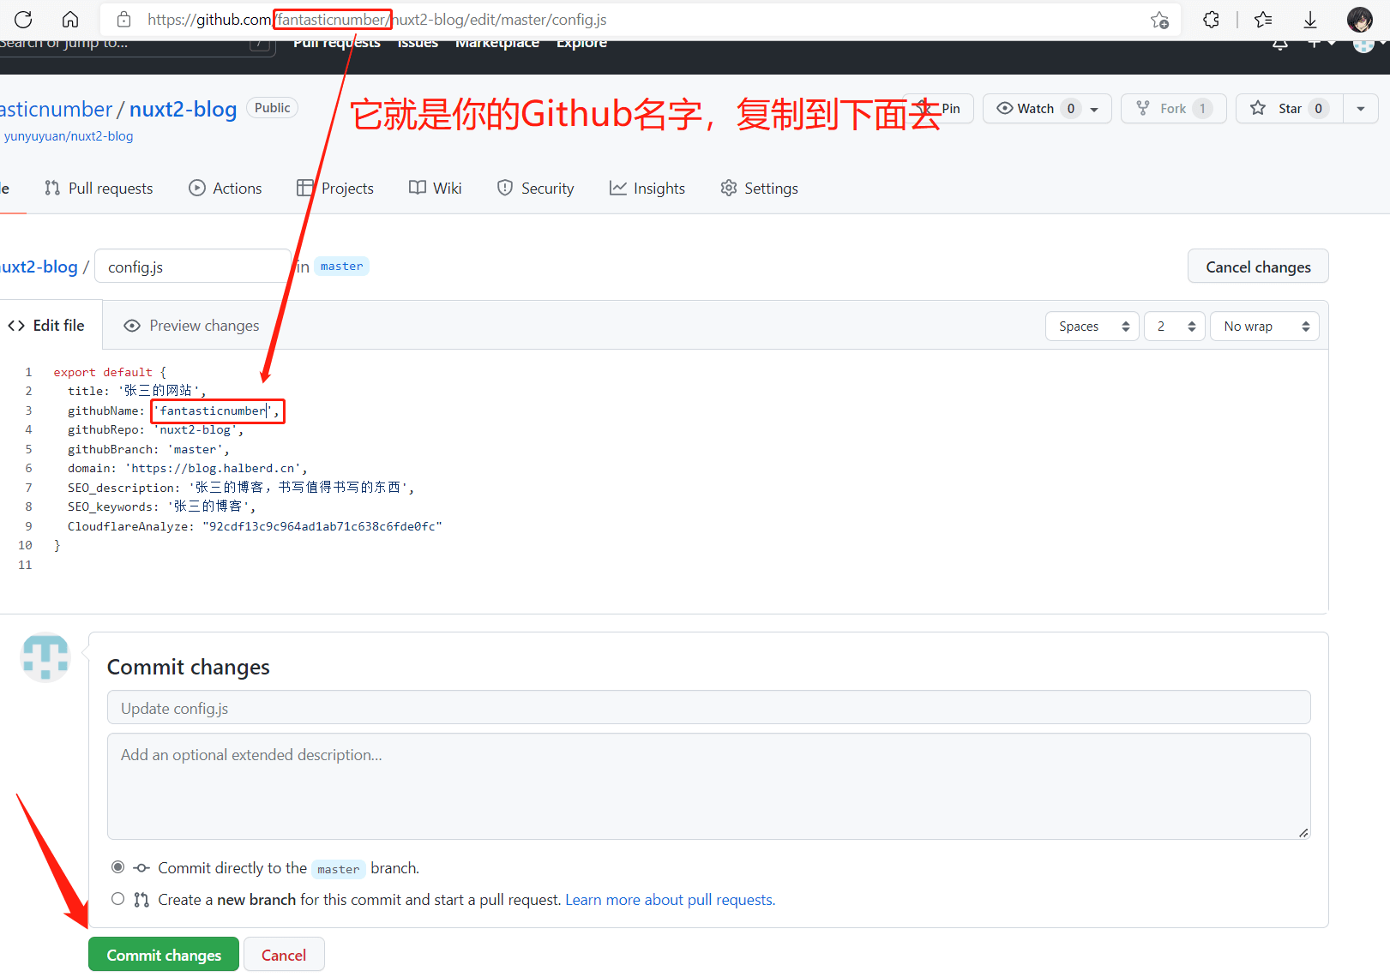Viewport: 1390px width, 977px height.
Task: Click the browser home icon
Action: pos(69,19)
